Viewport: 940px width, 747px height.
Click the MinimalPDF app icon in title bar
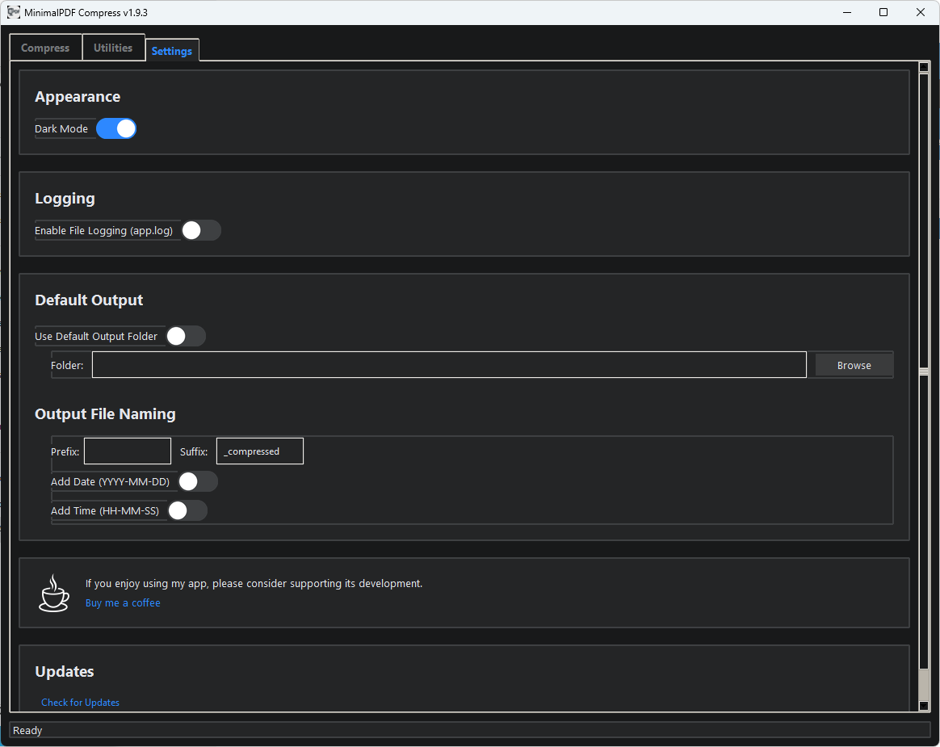pyautogui.click(x=13, y=12)
